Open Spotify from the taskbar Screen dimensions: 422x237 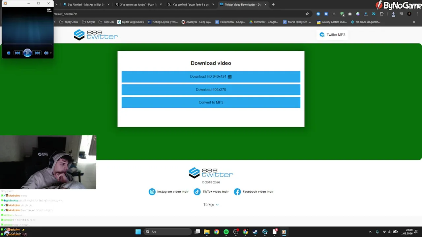coord(226,232)
